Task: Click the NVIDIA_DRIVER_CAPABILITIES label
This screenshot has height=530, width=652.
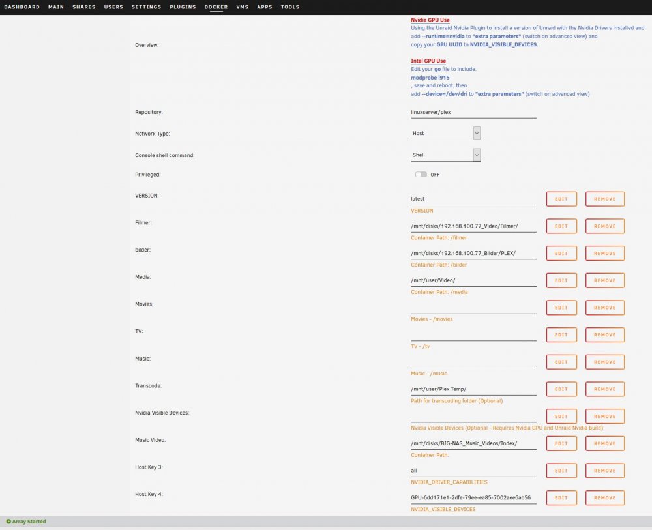Action: [x=449, y=482]
